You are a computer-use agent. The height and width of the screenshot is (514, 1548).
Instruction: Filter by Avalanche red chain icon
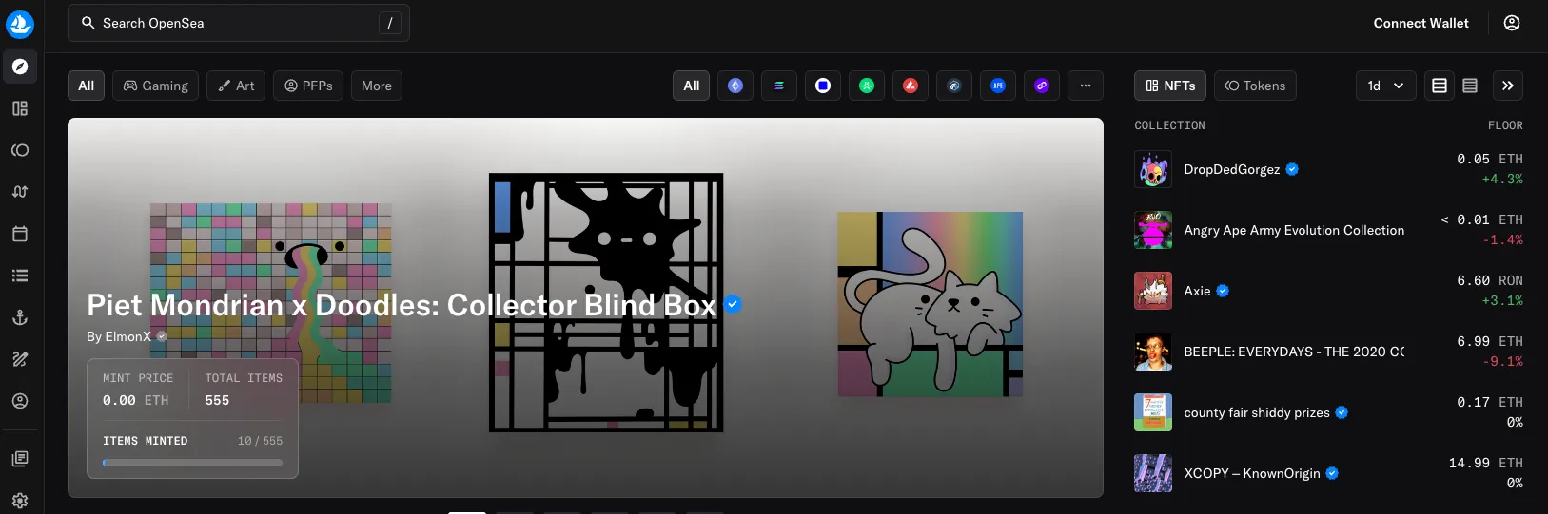911,86
